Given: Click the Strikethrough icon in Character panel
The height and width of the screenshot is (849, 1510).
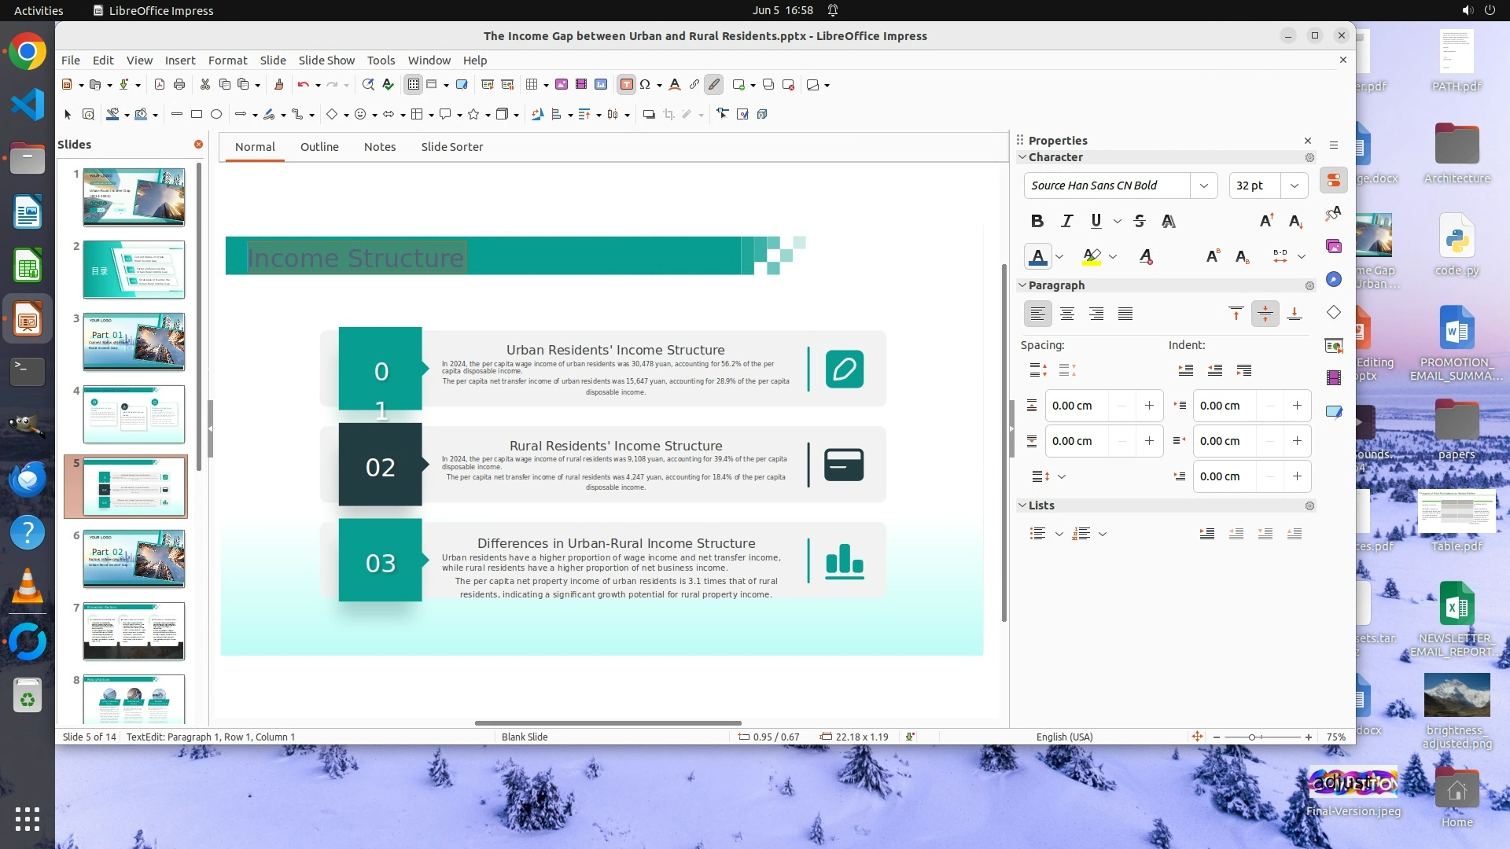Looking at the screenshot, I should (x=1140, y=222).
